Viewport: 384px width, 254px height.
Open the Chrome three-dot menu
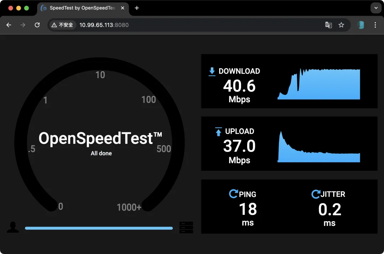[x=375, y=25]
